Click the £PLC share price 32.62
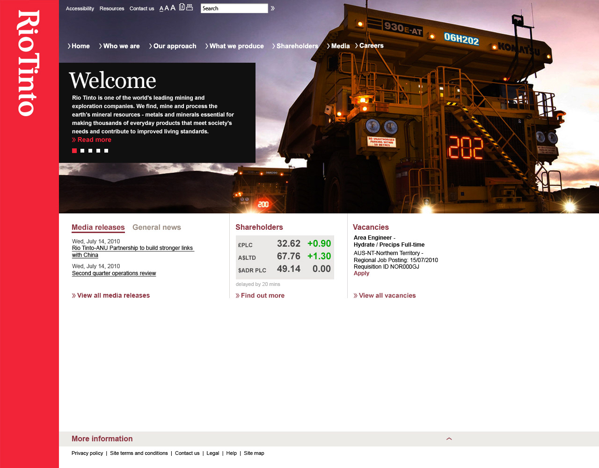Image resolution: width=599 pixels, height=468 pixels. pos(289,243)
